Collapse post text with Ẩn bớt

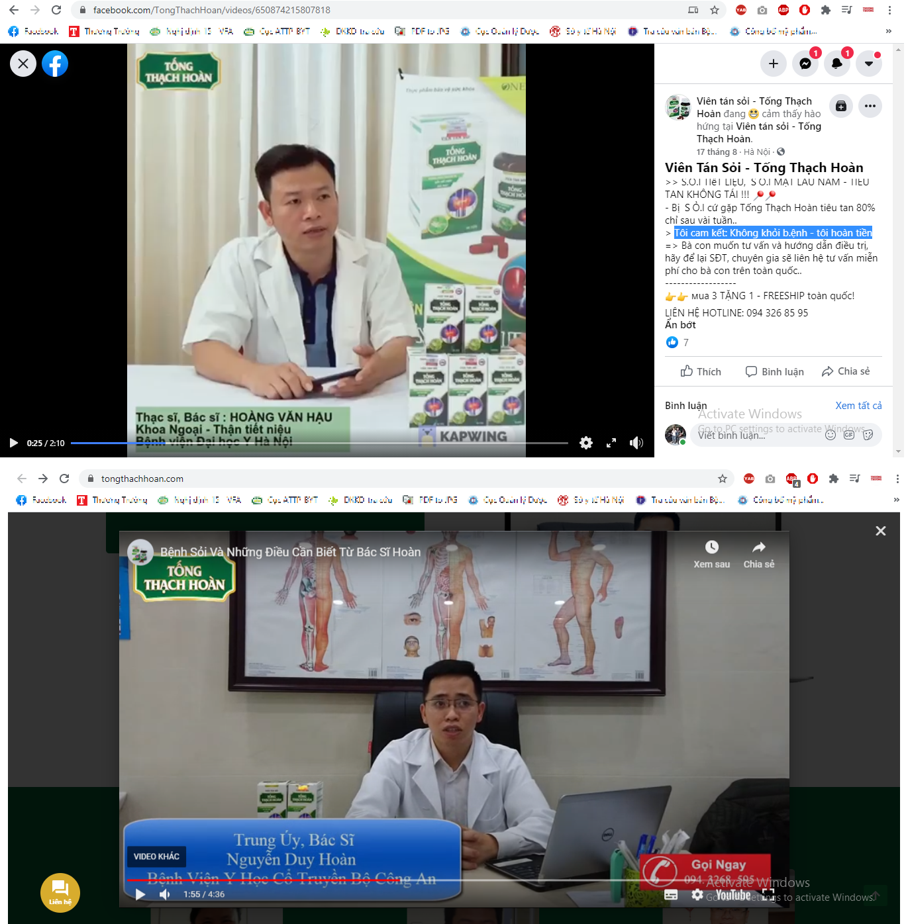coord(680,325)
